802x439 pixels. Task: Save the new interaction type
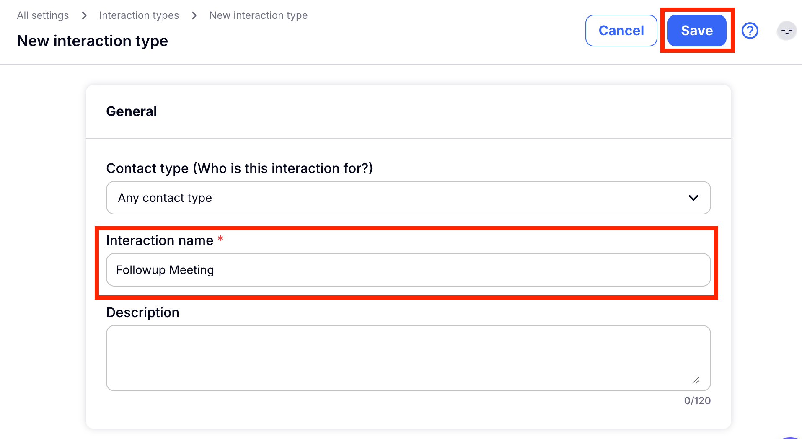click(x=696, y=31)
